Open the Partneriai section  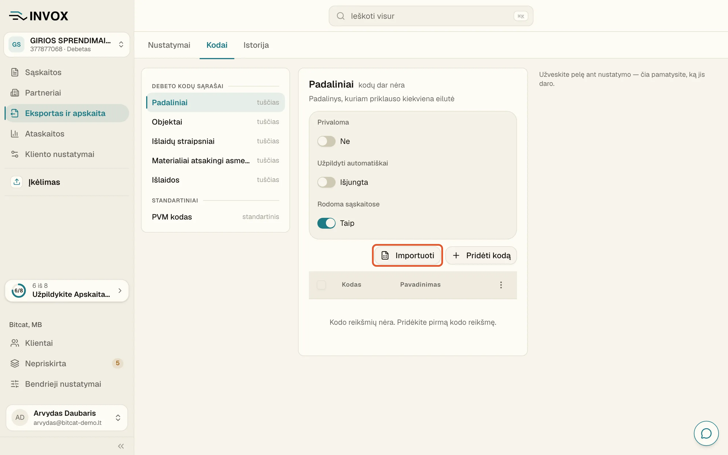click(x=67, y=93)
